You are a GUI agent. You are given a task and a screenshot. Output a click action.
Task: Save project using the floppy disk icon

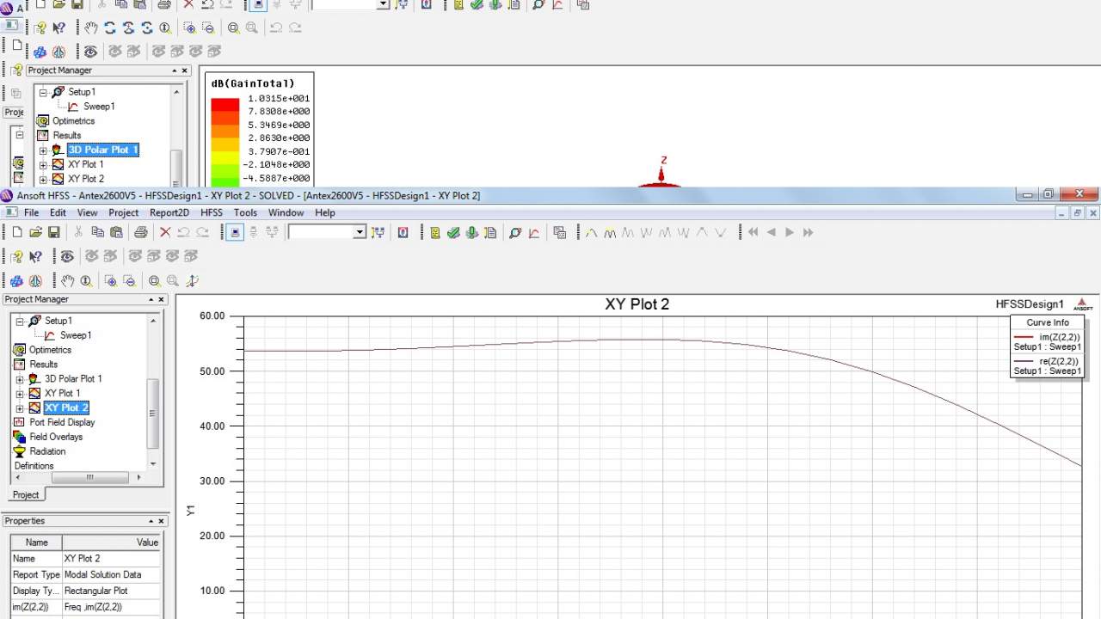pos(53,232)
